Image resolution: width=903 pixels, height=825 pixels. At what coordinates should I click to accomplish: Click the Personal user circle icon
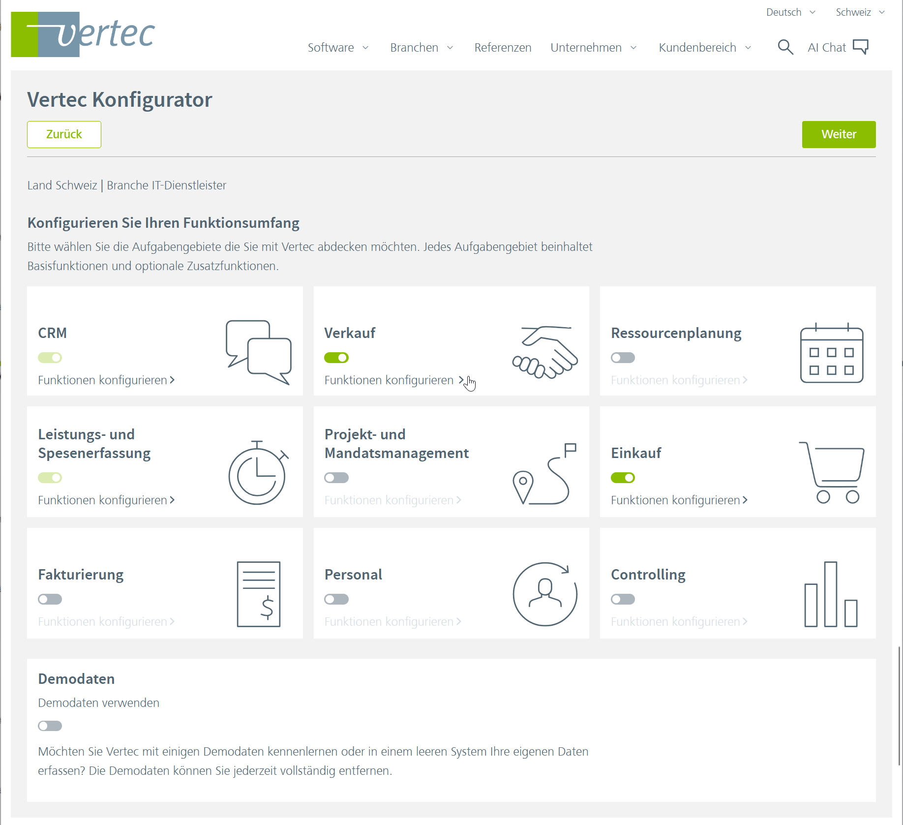tap(545, 594)
